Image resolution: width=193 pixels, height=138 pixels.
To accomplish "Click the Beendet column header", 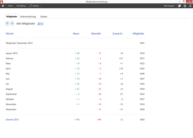I will coord(96,33).
